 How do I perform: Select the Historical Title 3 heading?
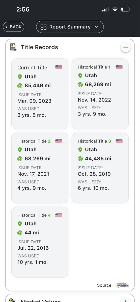(94, 141)
